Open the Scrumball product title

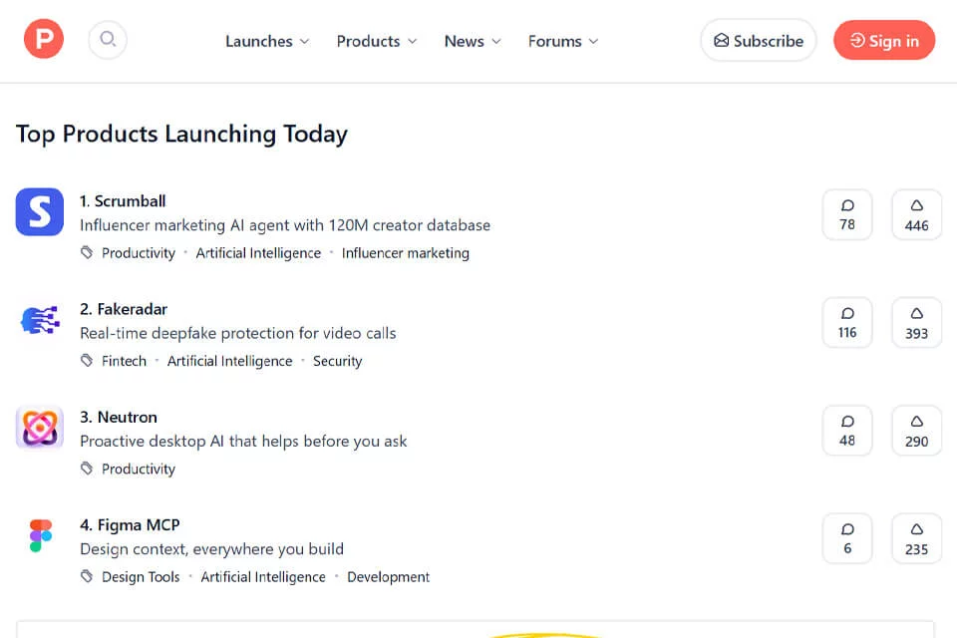[123, 200]
